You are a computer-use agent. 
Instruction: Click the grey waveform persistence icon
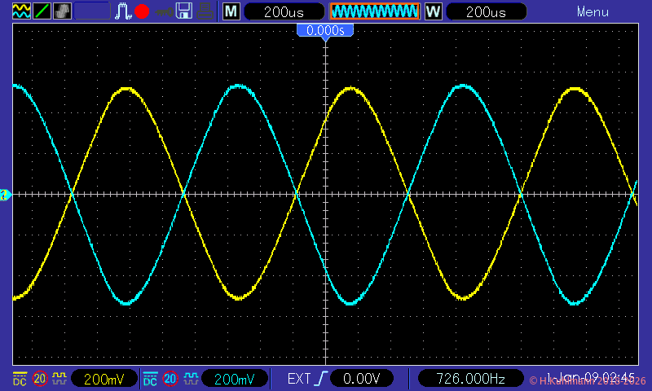[x=62, y=11]
